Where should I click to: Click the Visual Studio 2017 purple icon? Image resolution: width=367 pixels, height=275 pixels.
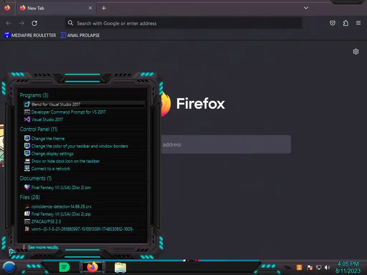point(27,120)
